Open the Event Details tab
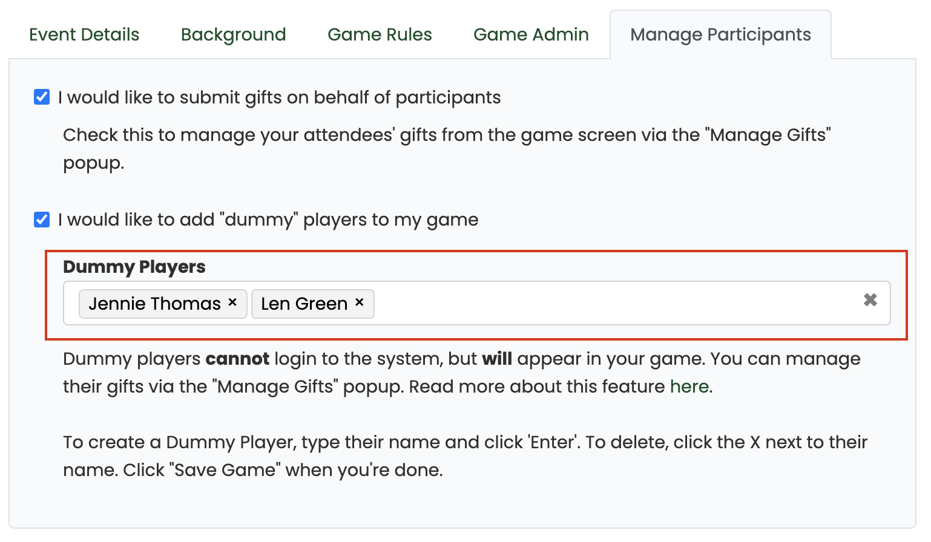 click(84, 34)
